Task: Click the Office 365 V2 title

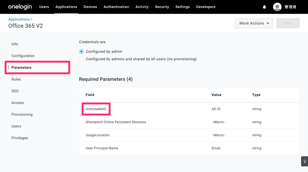Action: [26, 26]
